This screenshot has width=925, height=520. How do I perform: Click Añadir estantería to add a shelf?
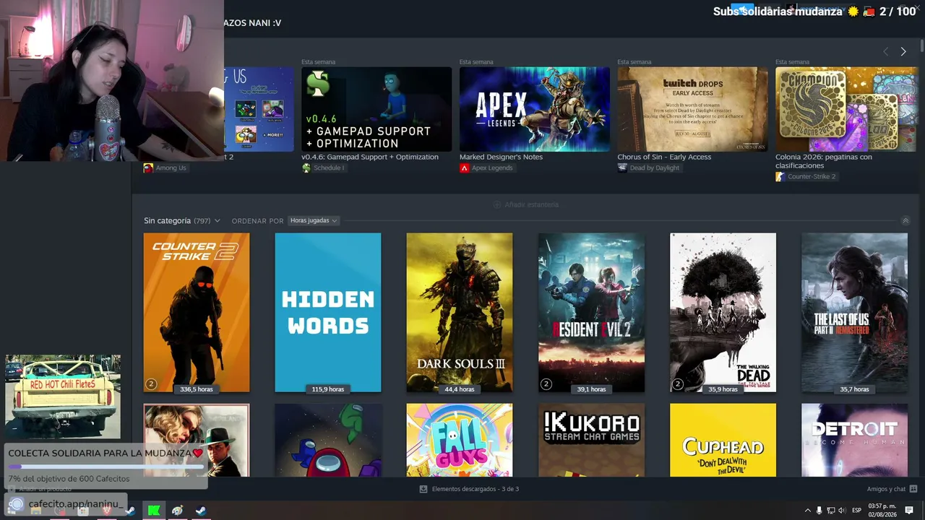[525, 204]
